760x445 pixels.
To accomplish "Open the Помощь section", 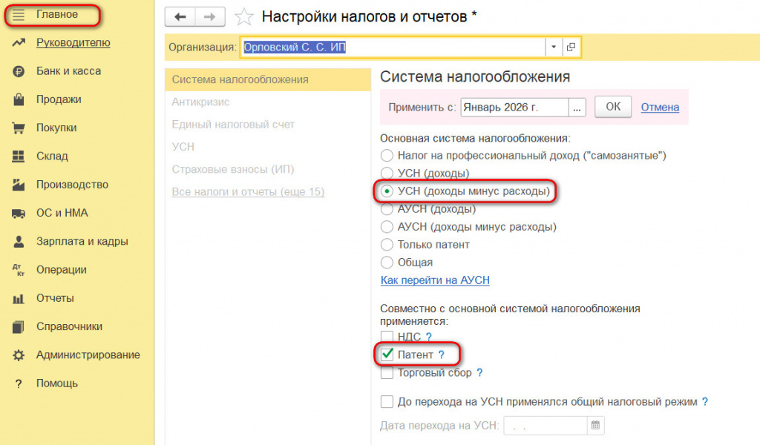I will click(56, 383).
